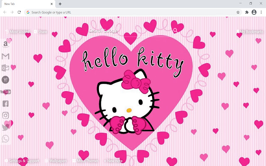Image resolution: width=266 pixels, height=166 pixels.
Task: Open a new tab with plus button
Action: [x=60, y=4]
